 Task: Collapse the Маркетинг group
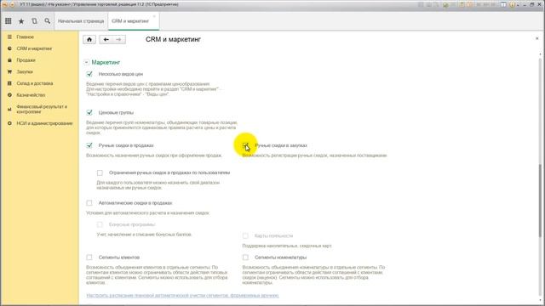tap(86, 62)
